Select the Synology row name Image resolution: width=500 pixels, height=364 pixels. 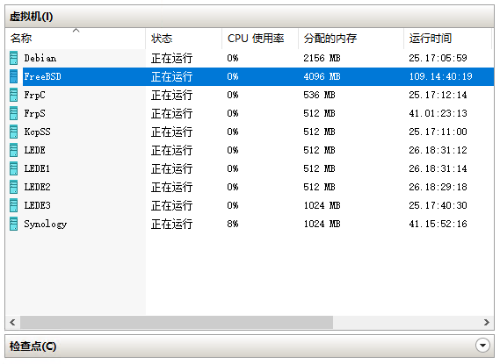coord(46,225)
